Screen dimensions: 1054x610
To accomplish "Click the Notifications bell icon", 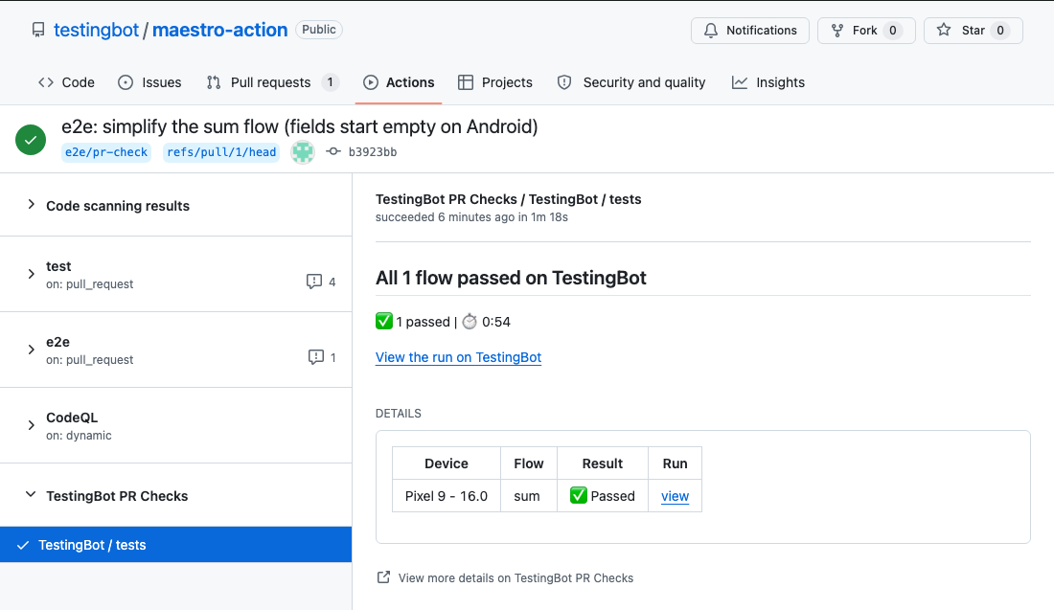I will [711, 31].
